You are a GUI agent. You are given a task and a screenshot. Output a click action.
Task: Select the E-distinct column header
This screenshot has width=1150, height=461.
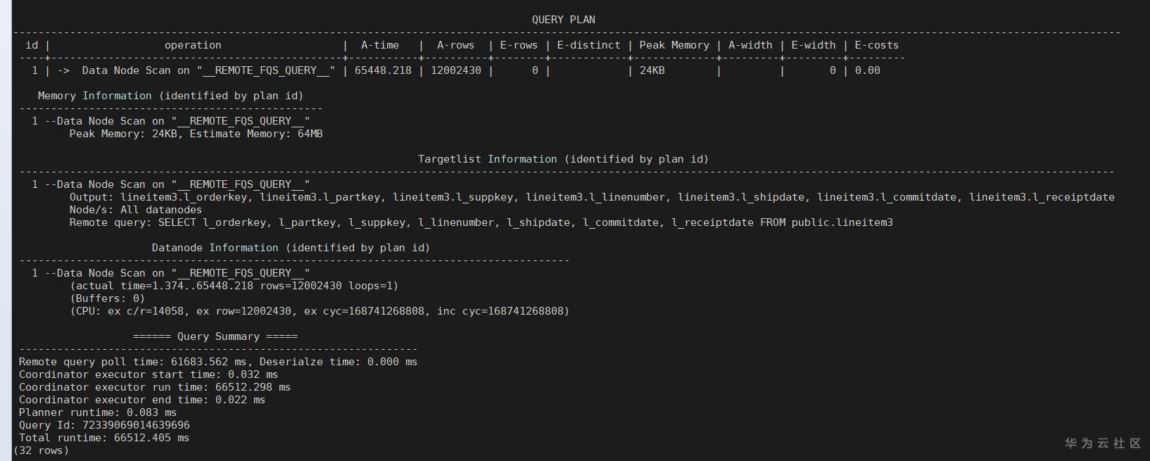click(588, 45)
